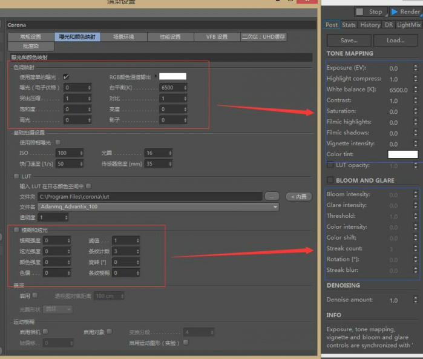Image resolution: width=423 pixels, height=359 pixels.
Task: Click the Exposure (EV) spinner arrows
Action: 415,68
